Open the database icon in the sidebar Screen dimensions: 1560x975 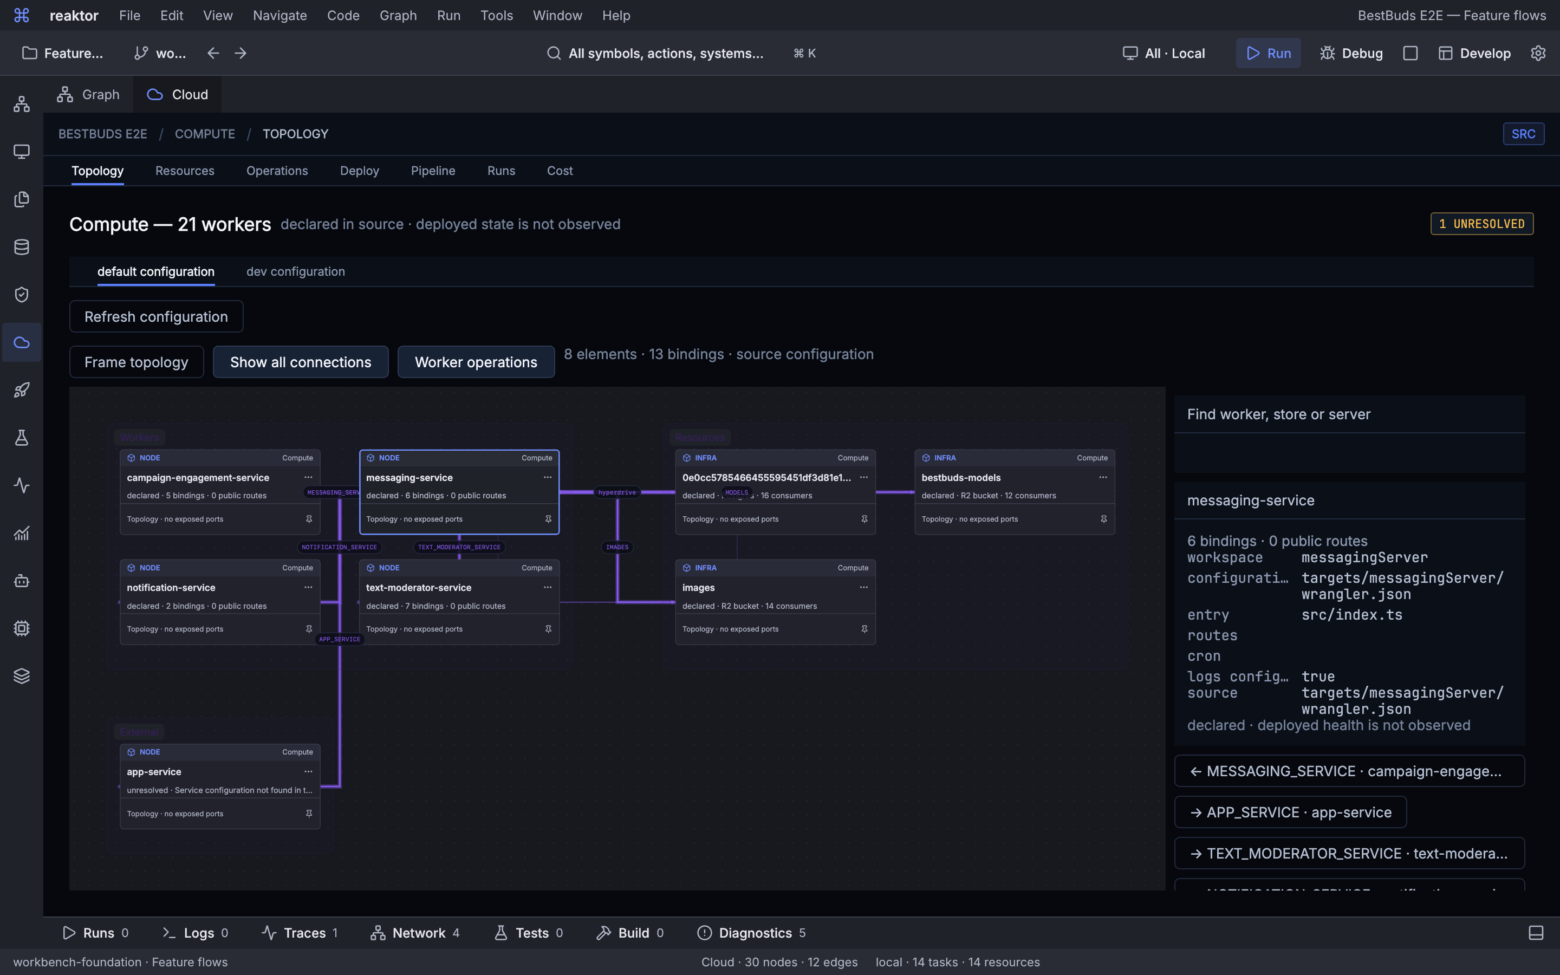[x=21, y=247]
